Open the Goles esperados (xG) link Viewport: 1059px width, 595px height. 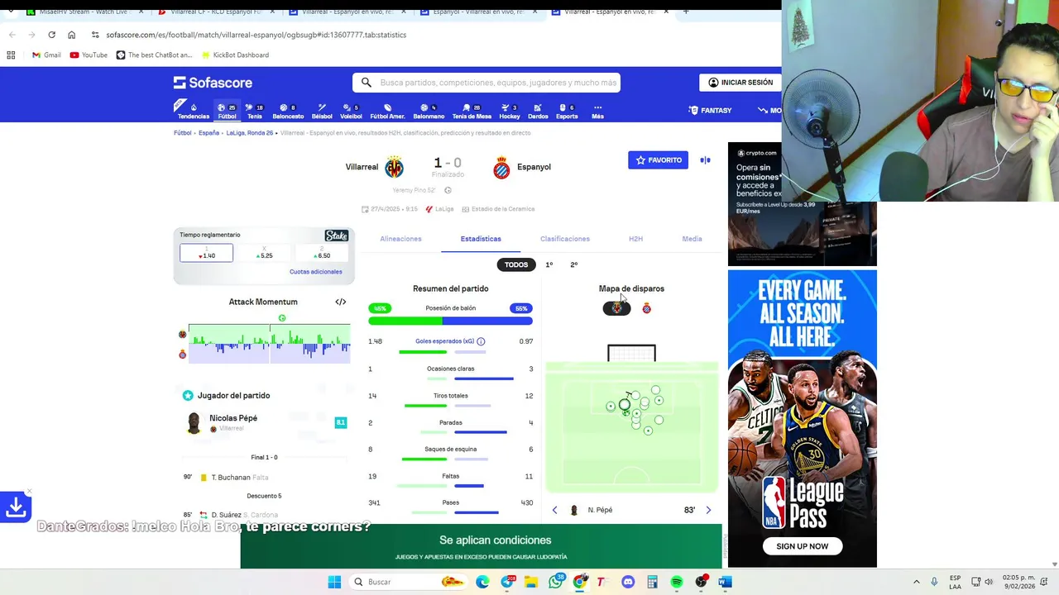pyautogui.click(x=445, y=341)
